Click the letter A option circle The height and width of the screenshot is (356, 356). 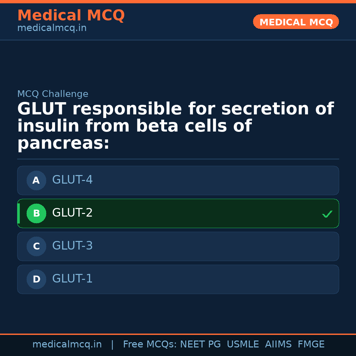tap(36, 180)
